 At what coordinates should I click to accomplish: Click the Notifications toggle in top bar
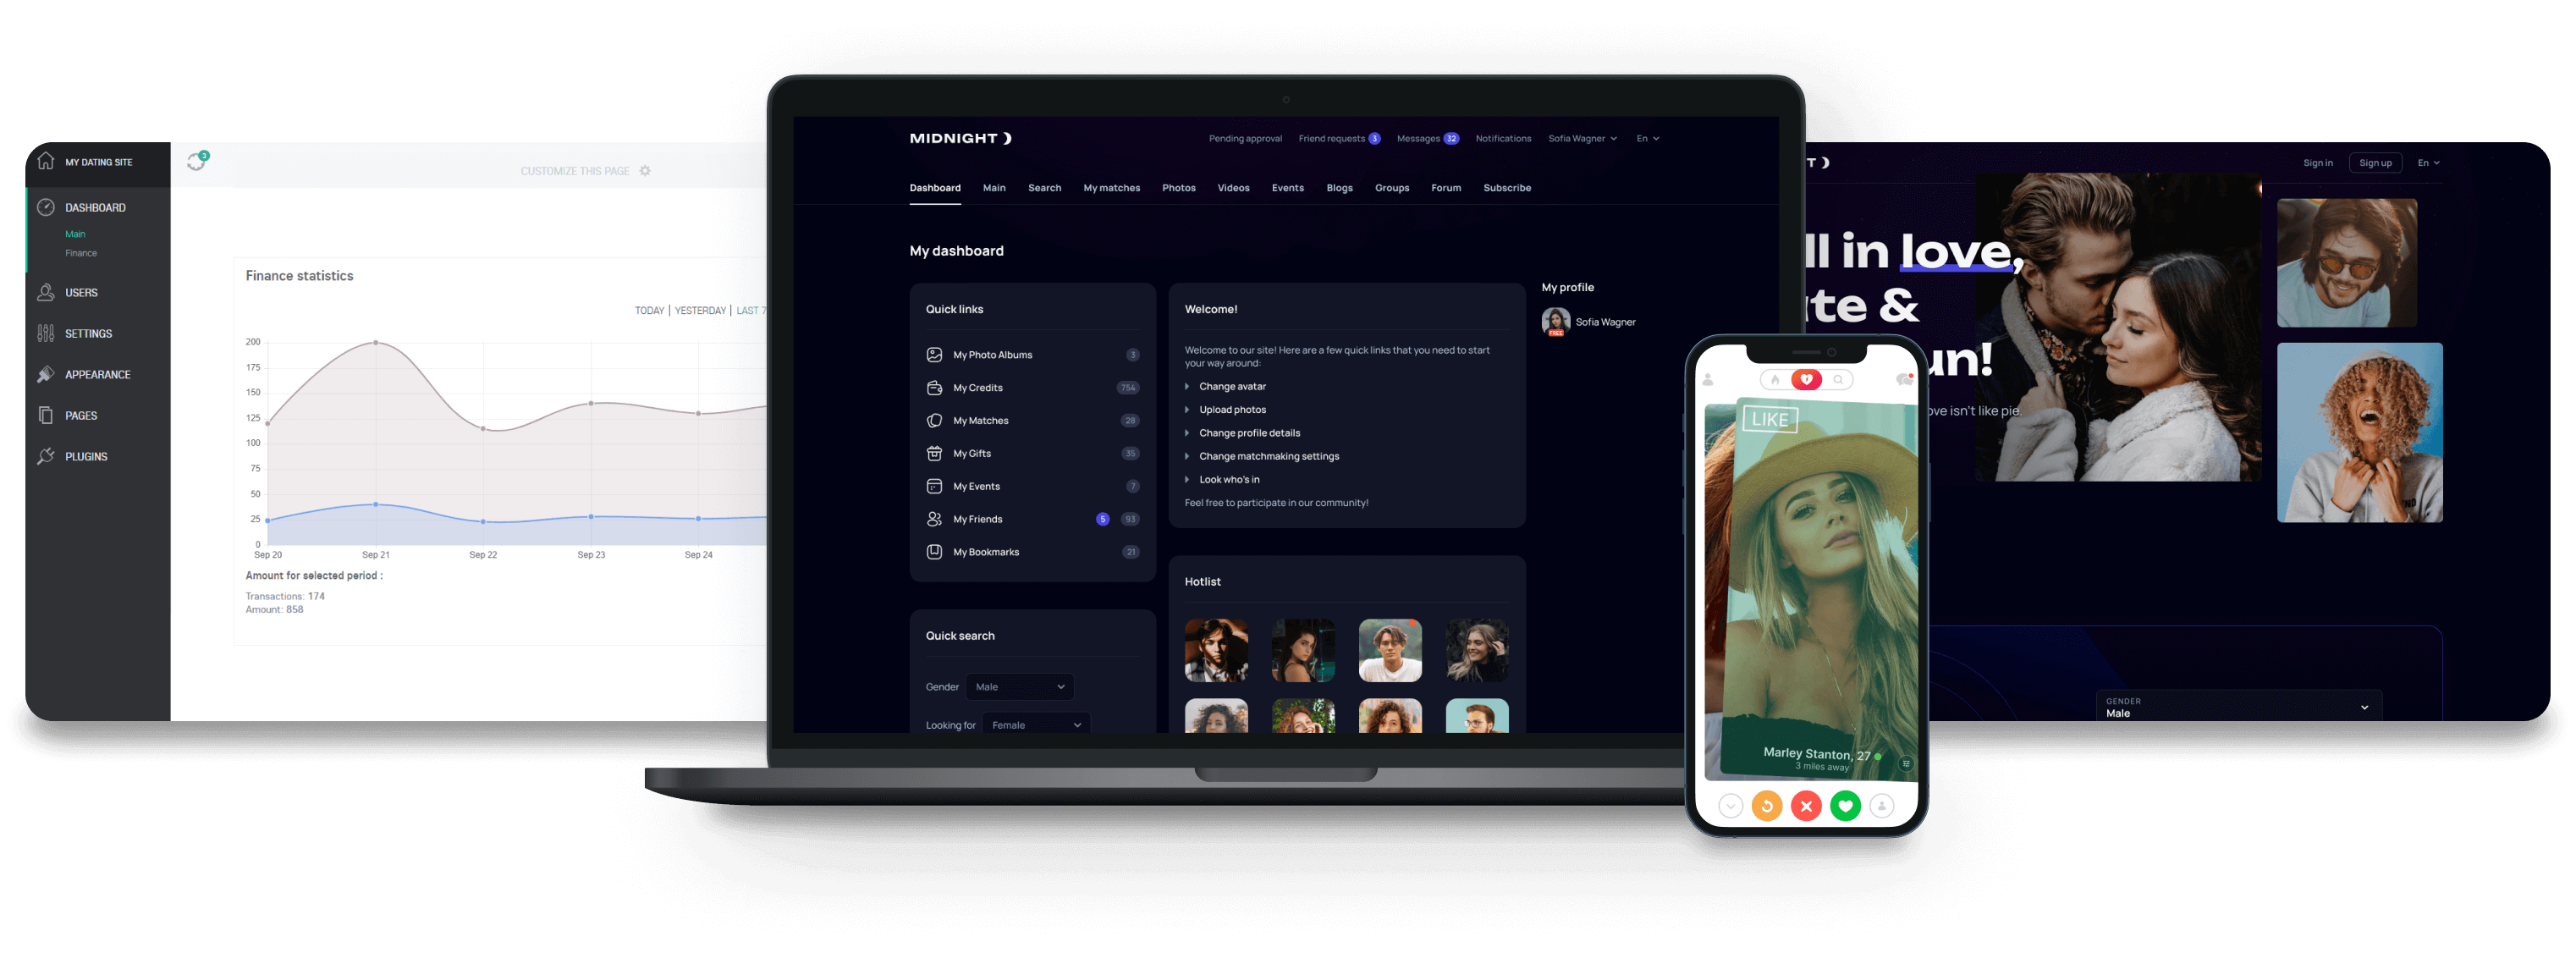(1500, 138)
